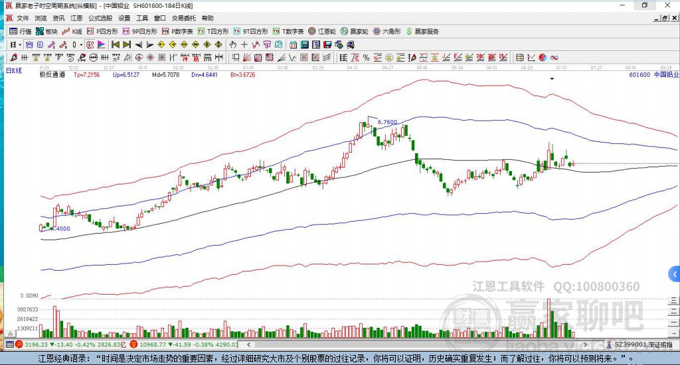This screenshot has height=365, width=680.
Task: Click the 6.7600 high price marker
Action: [387, 122]
